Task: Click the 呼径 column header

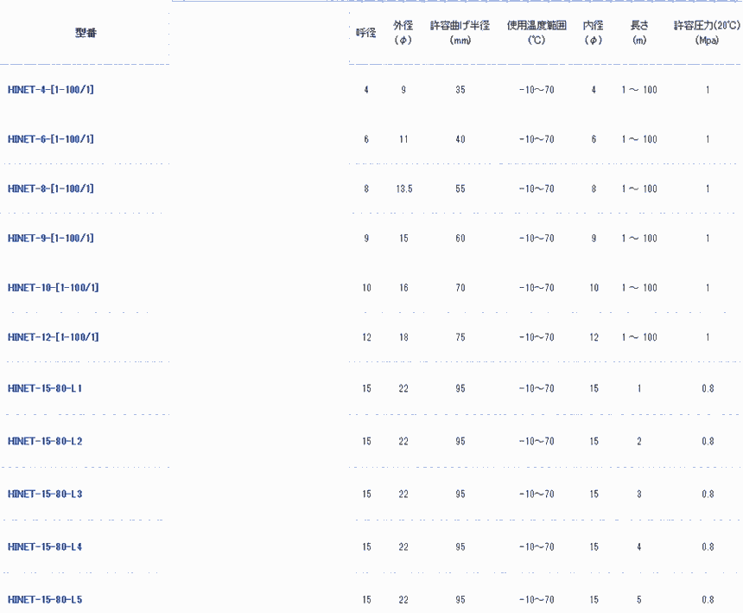Action: [366, 34]
